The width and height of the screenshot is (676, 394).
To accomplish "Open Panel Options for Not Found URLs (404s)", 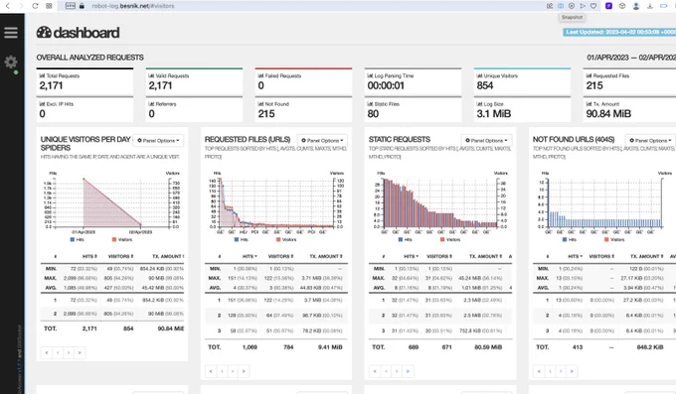I will [x=650, y=140].
